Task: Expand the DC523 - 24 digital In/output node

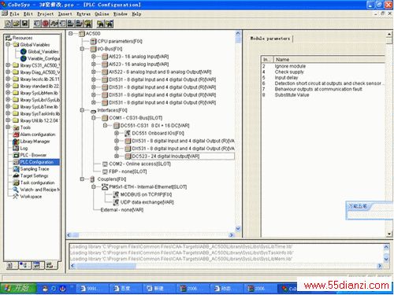Action: pyautogui.click(x=117, y=157)
